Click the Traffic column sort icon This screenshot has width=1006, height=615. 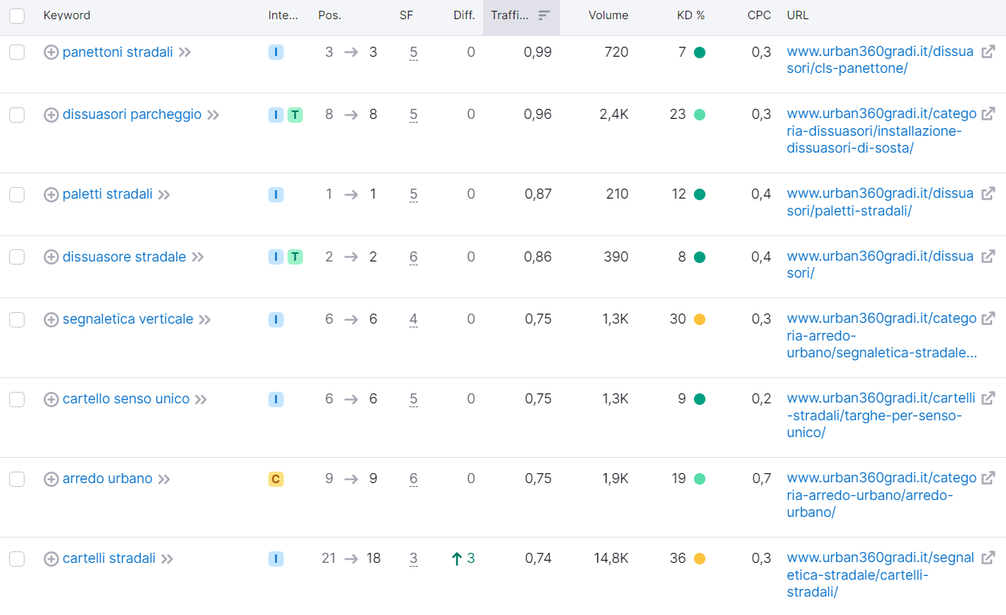tap(544, 15)
